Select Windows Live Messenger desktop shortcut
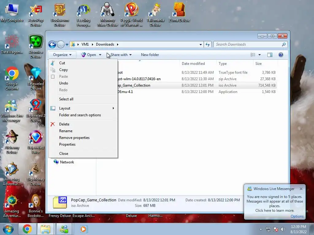The image size is (314, 235). point(12,110)
